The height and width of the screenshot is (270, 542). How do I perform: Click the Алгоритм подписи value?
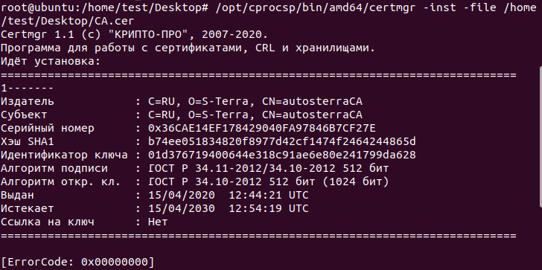click(x=268, y=169)
